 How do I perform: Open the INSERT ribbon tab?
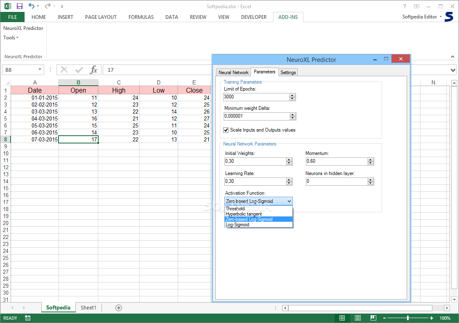tap(65, 17)
